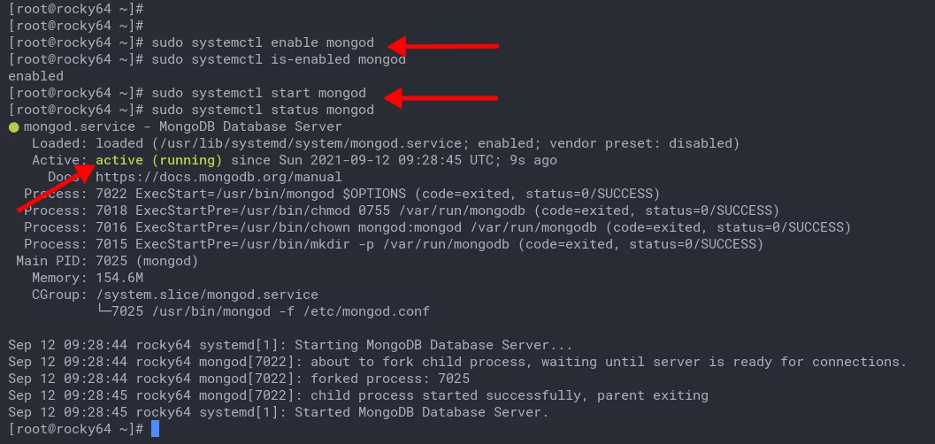The width and height of the screenshot is (935, 444).
Task: Click the green mongod.service status dot
Action: coord(14,127)
